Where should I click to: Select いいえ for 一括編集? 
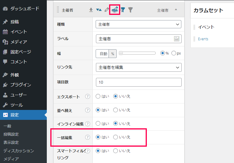click(x=115, y=137)
